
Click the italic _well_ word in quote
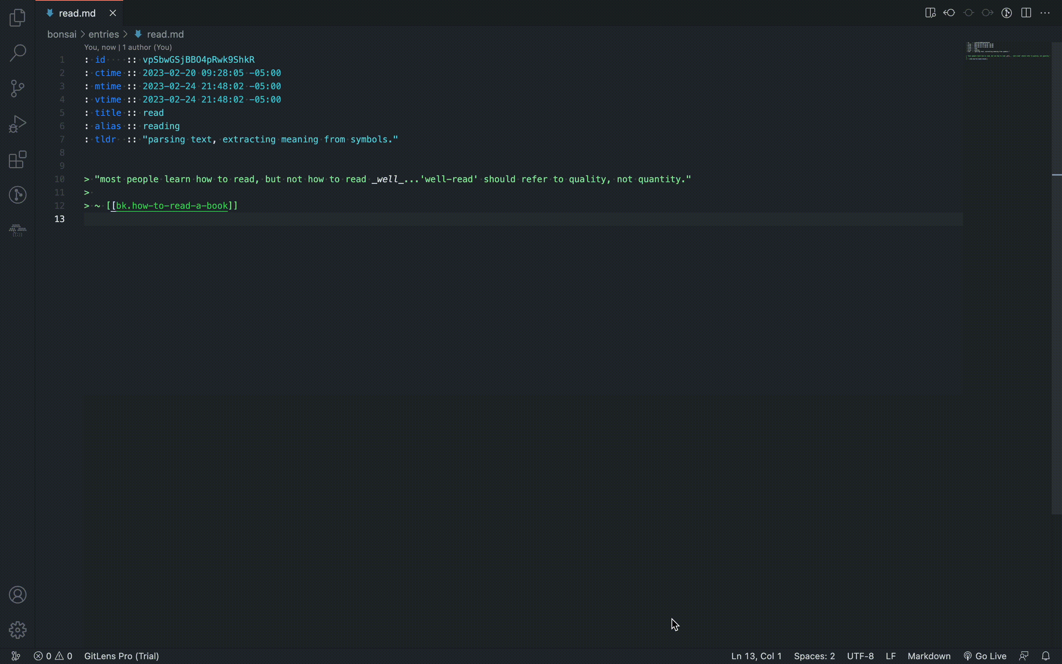387,179
